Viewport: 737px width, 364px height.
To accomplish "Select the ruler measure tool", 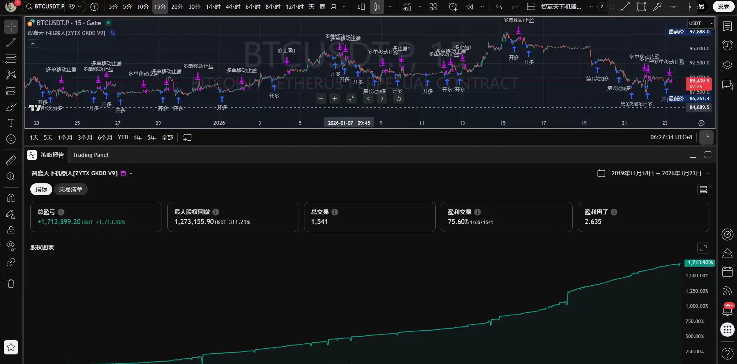I will tap(11, 160).
